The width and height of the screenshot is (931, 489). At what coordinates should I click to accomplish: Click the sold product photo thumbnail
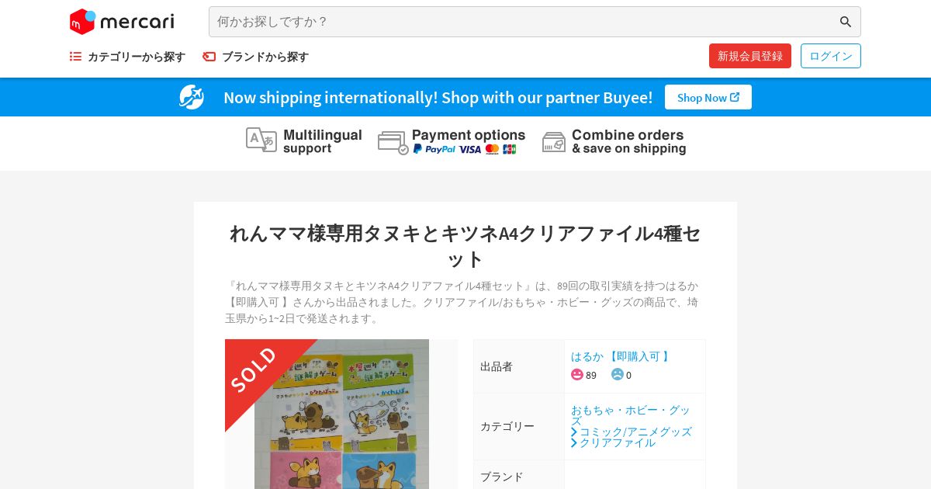coord(341,414)
